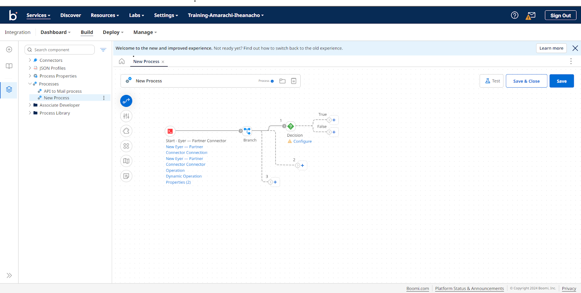Open the four circles palette icon

126,146
